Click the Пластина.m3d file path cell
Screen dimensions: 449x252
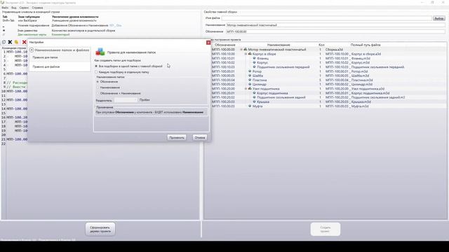[349, 80]
